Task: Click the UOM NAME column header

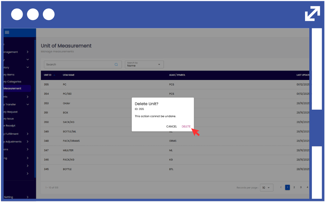Action: (x=68, y=75)
